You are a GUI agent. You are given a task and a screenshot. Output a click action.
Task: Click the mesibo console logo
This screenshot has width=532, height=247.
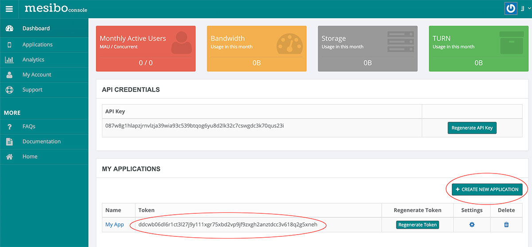[55, 8]
